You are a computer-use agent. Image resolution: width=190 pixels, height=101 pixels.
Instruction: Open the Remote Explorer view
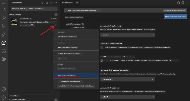(4, 51)
